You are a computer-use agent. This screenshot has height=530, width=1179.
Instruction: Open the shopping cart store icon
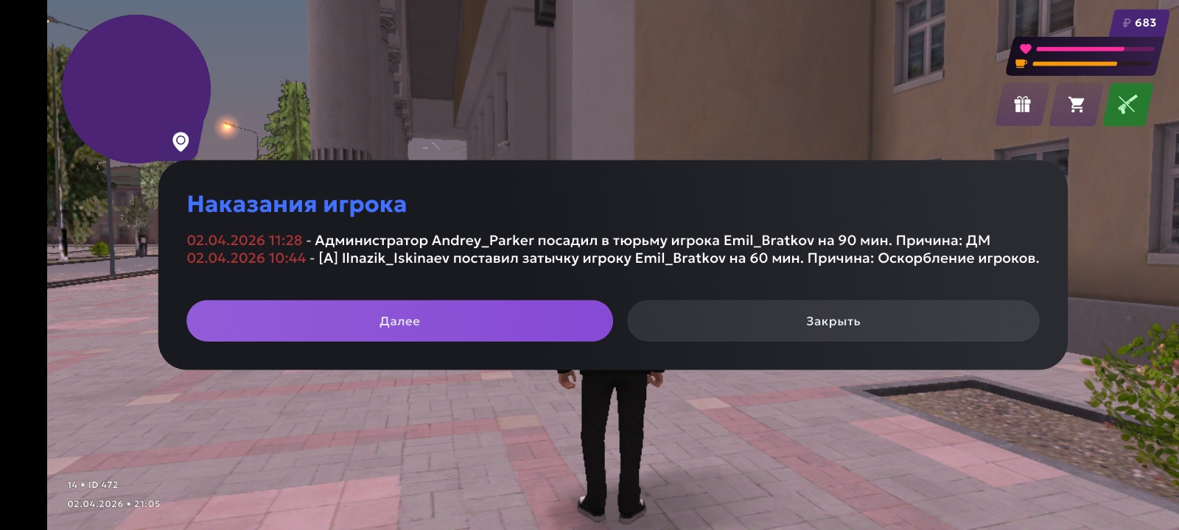(1077, 105)
